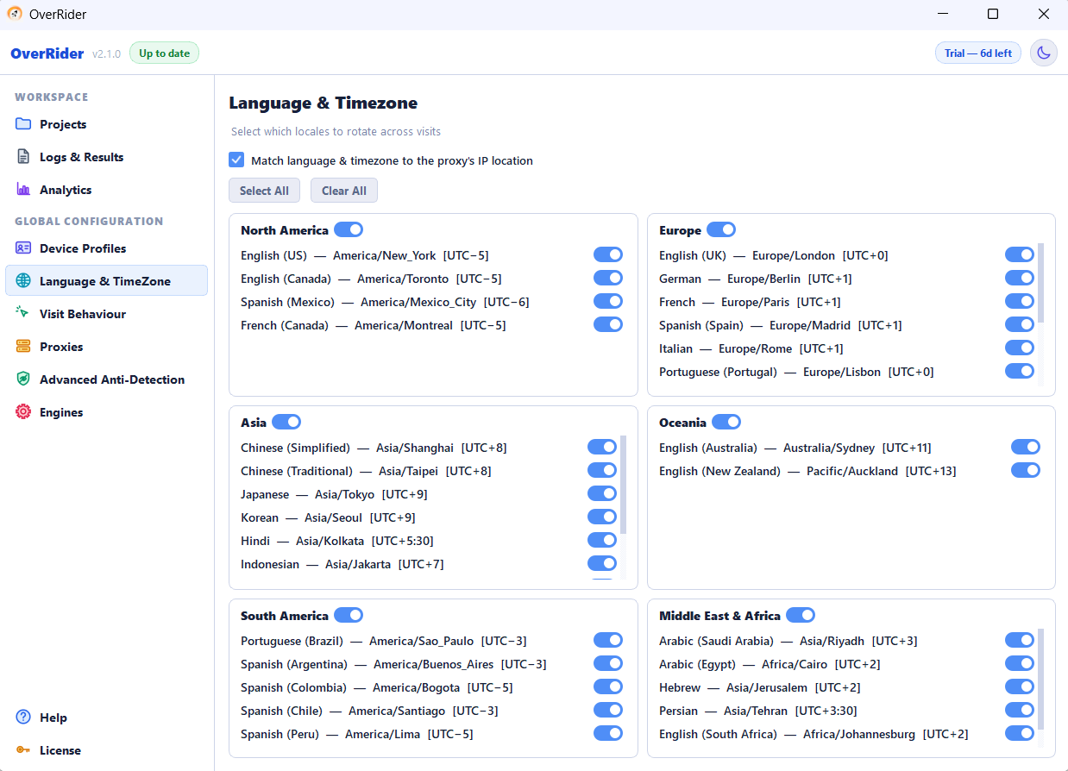The height and width of the screenshot is (771, 1068).
Task: Toggle the North America region switch
Action: [349, 229]
